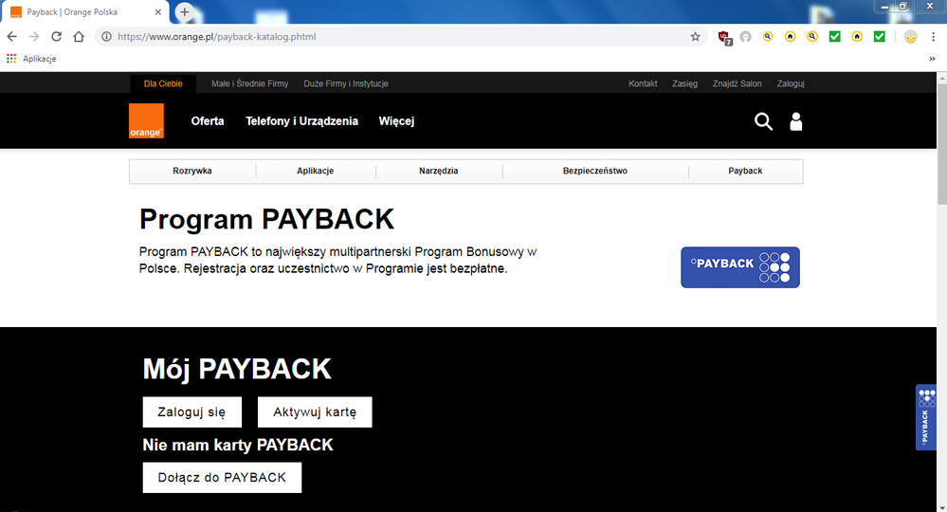947x512 pixels.
Task: Restore the browser window size
Action: (902, 6)
